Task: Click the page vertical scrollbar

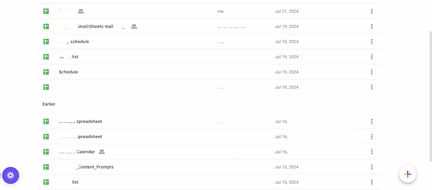Action: (430, 94)
